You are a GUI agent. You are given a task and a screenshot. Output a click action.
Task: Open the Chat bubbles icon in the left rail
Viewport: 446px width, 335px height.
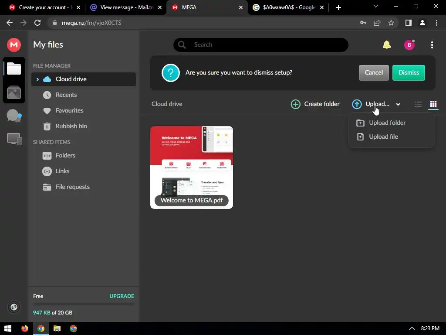pos(14,116)
